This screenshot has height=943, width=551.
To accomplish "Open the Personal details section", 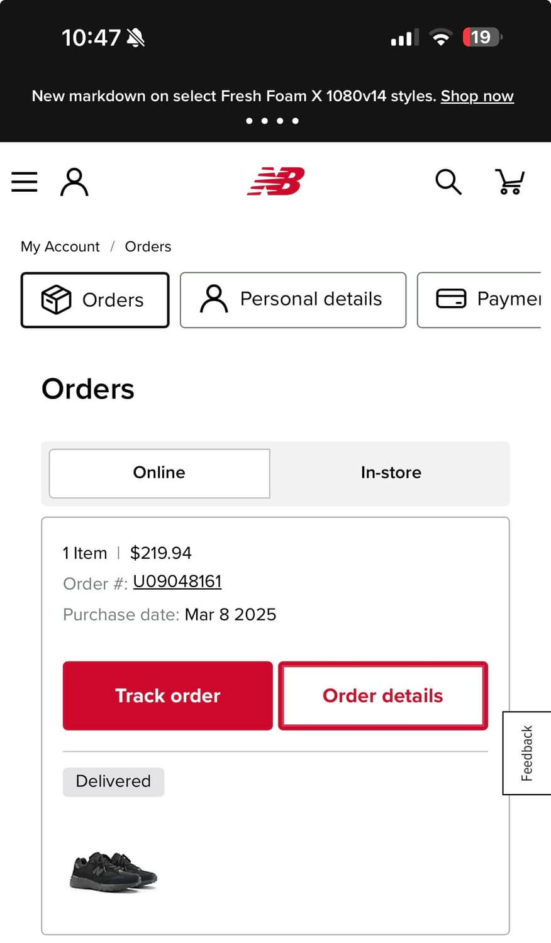I will coord(311,299).
